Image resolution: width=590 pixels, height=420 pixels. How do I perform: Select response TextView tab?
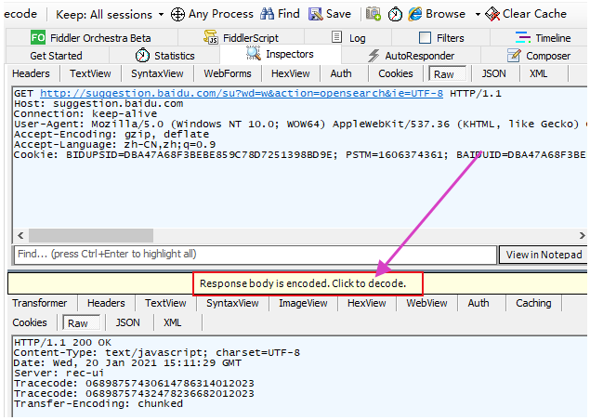[x=165, y=303]
